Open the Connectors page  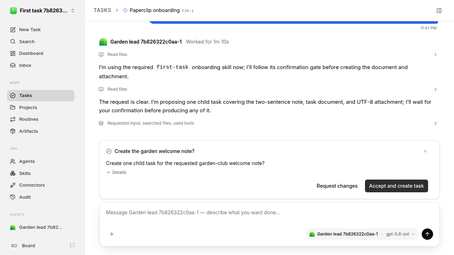pyautogui.click(x=41, y=185)
